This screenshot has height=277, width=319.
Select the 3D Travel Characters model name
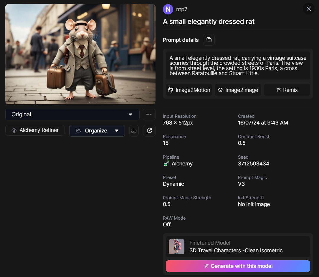tap(236, 250)
